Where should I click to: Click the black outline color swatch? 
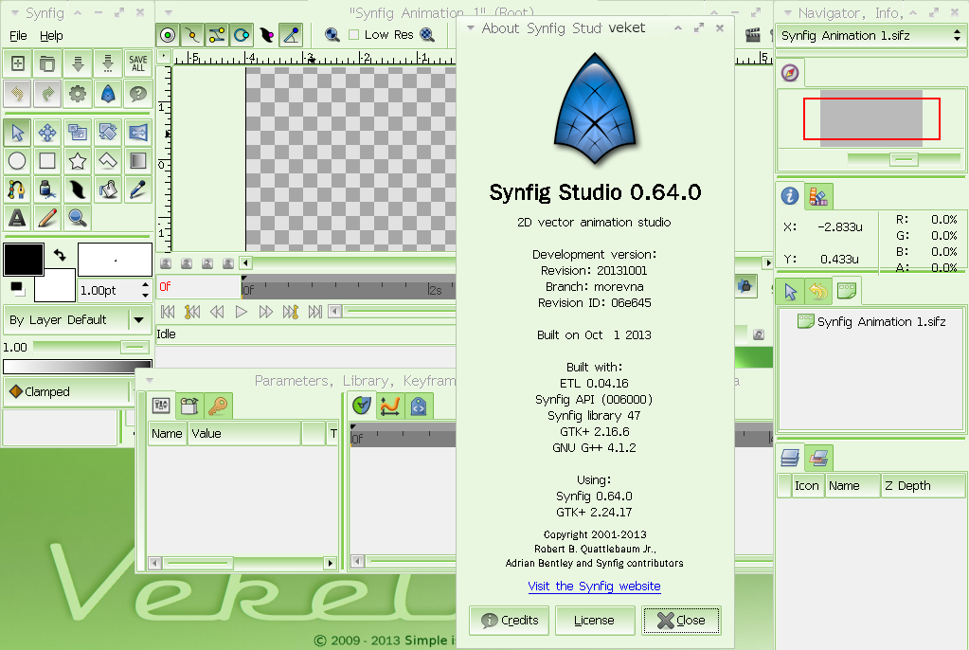point(24,259)
